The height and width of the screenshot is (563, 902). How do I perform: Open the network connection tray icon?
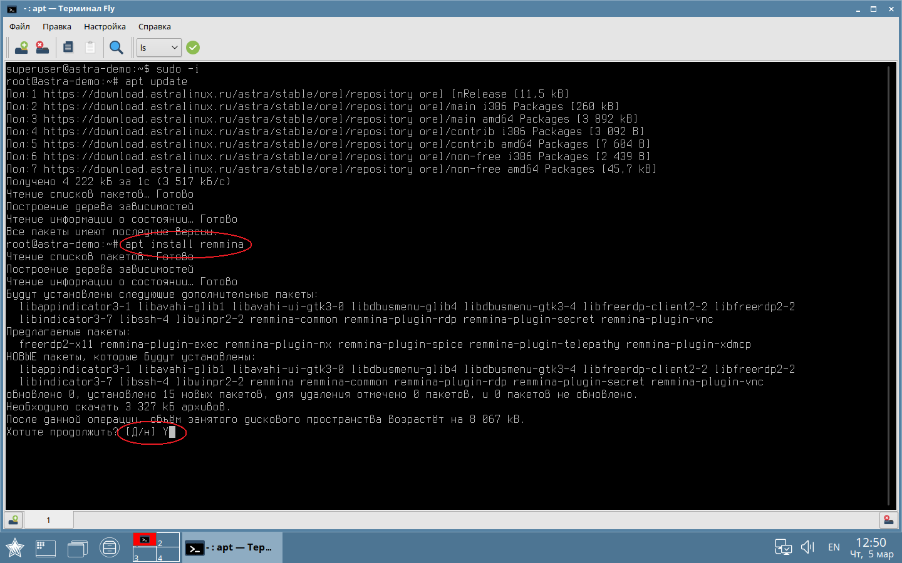click(783, 547)
